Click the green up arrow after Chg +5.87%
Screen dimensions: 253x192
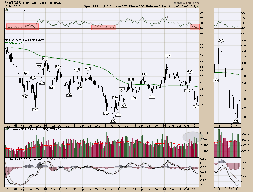point(198,7)
